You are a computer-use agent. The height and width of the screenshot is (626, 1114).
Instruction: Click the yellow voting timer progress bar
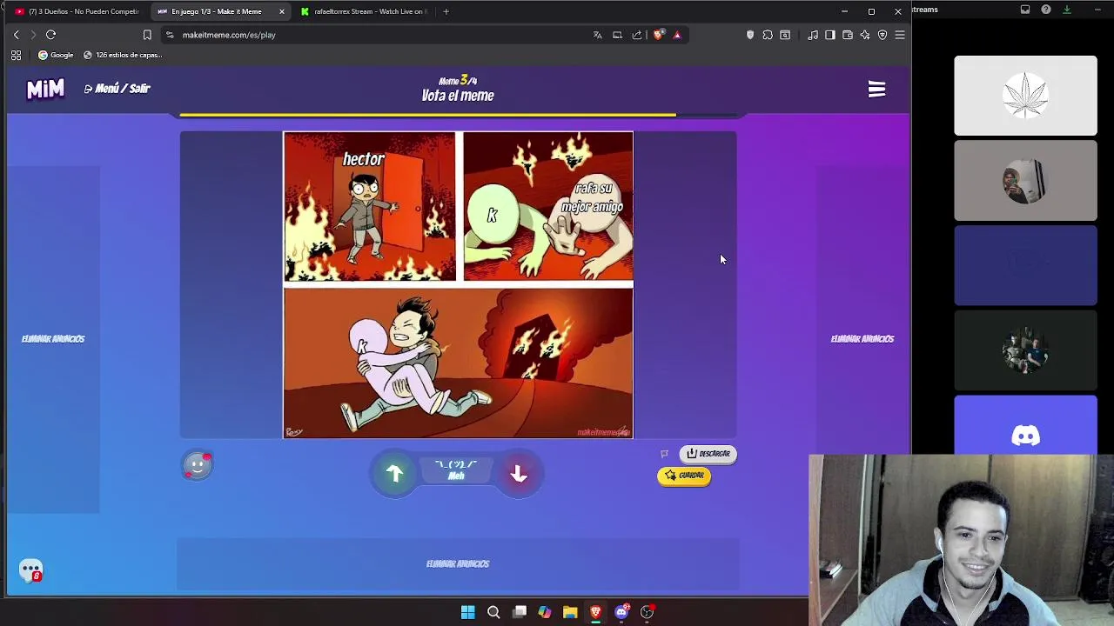[427, 115]
